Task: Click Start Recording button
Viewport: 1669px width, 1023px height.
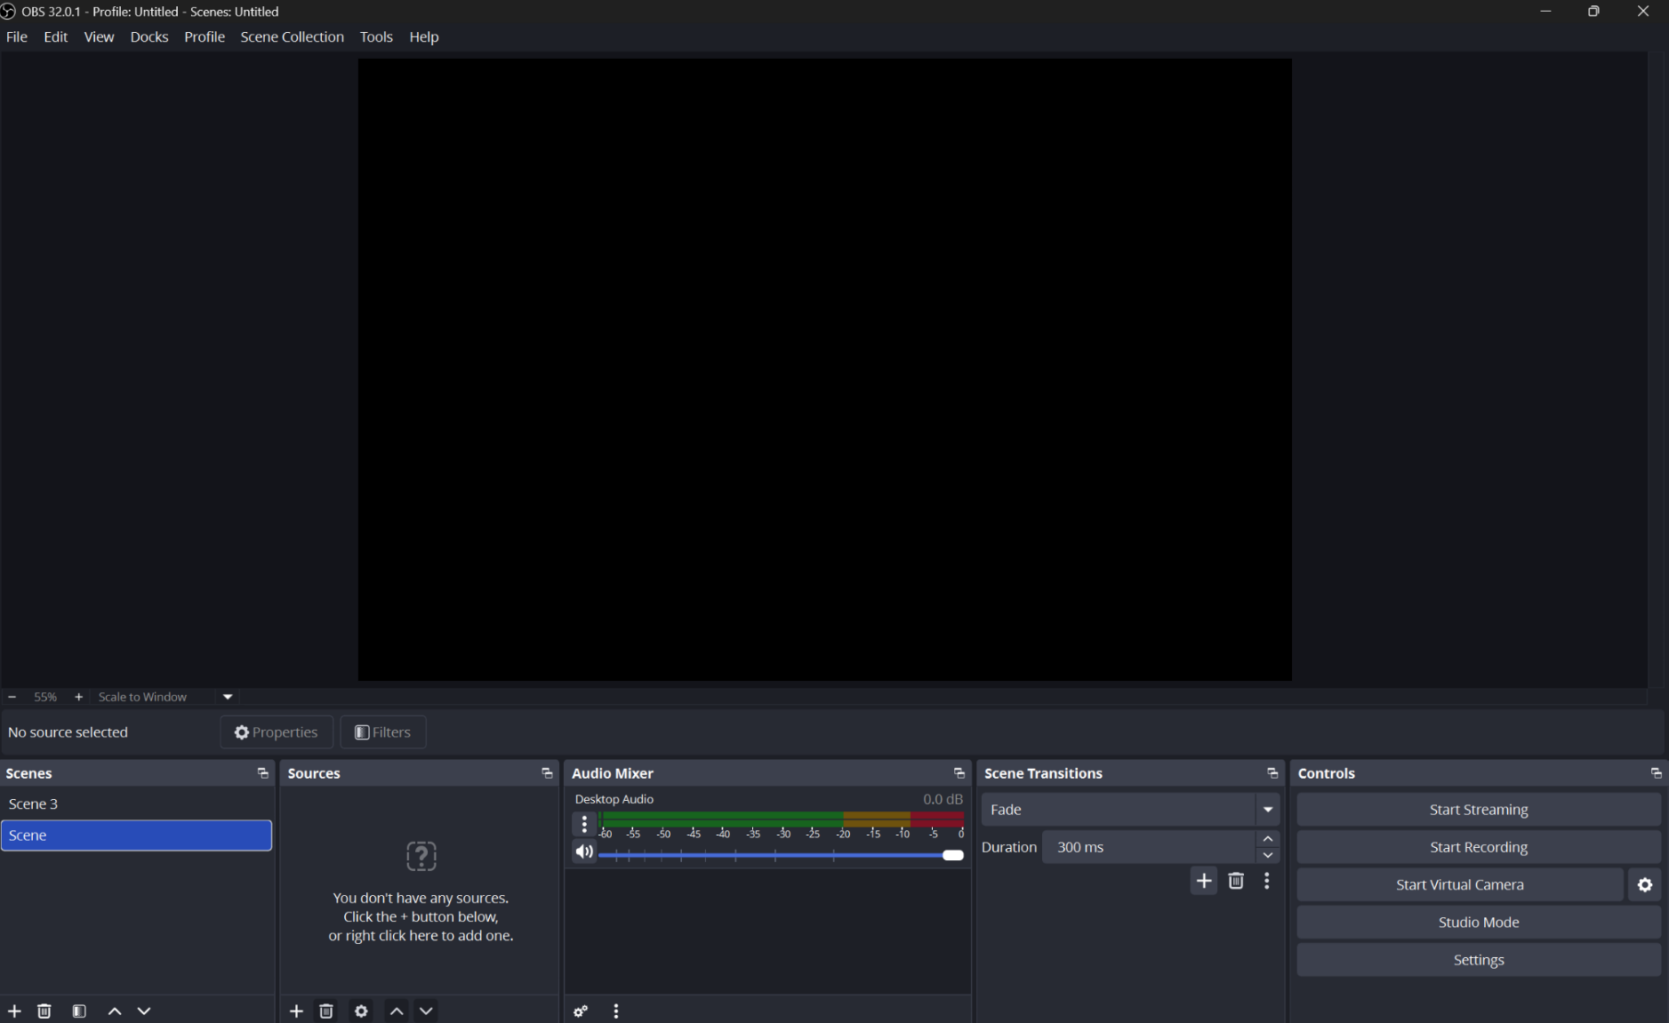Action: (x=1478, y=847)
